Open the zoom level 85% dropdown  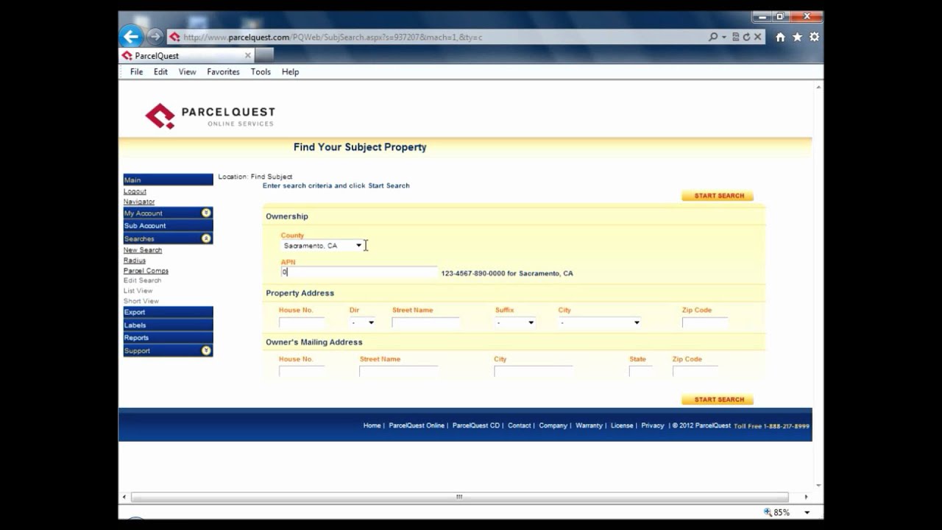click(807, 512)
